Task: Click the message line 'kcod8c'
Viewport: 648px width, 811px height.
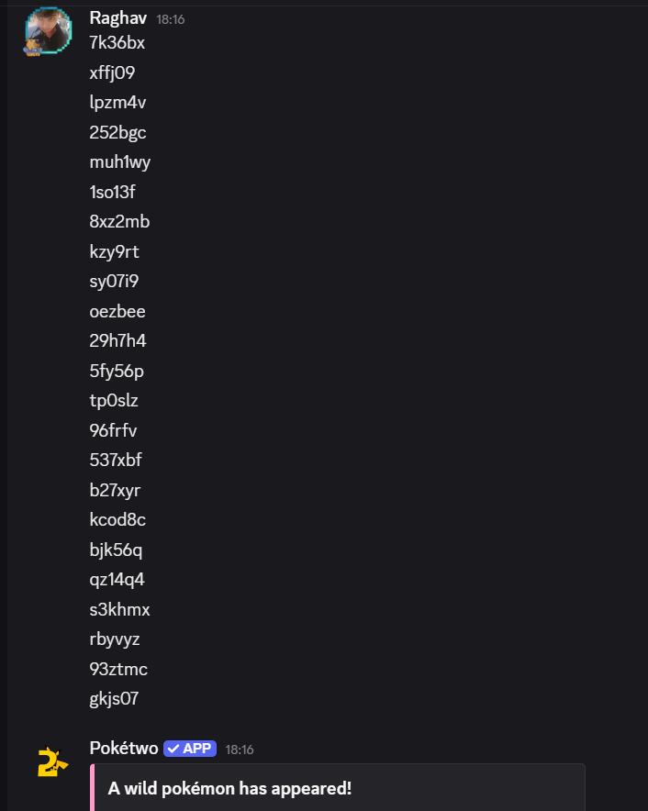Action: point(117,520)
